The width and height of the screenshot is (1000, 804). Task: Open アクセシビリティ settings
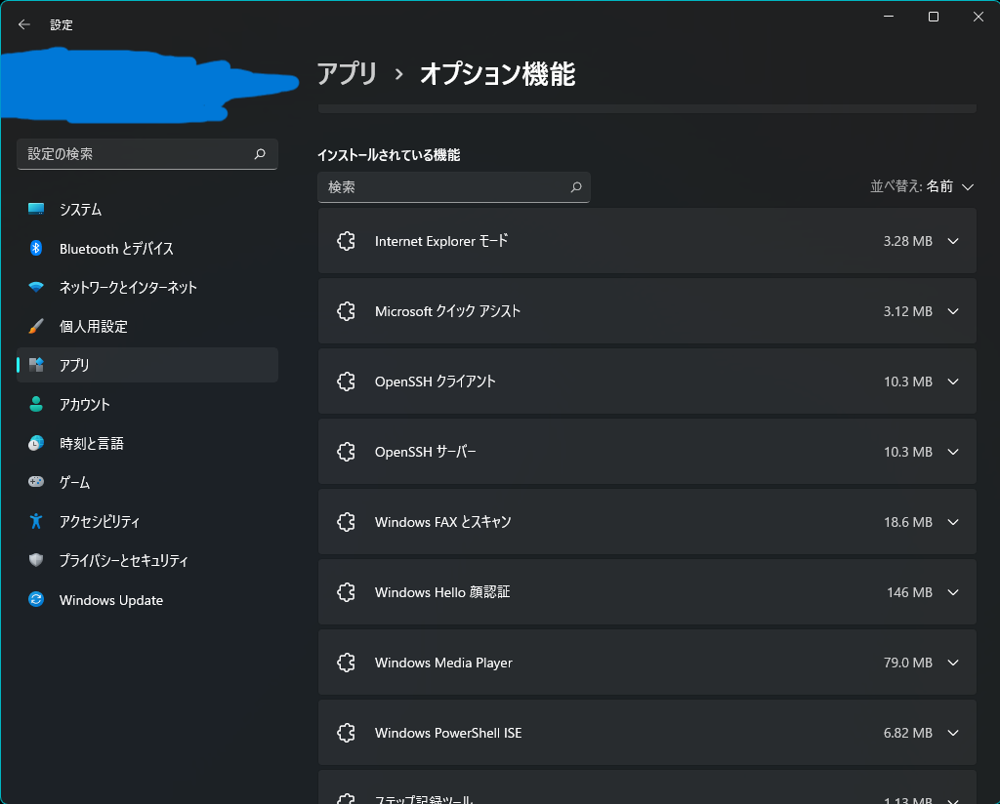(147, 521)
